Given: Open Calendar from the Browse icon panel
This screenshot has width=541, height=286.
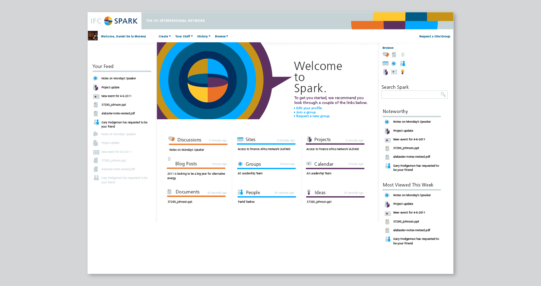Looking at the screenshot, I should coord(394,72).
